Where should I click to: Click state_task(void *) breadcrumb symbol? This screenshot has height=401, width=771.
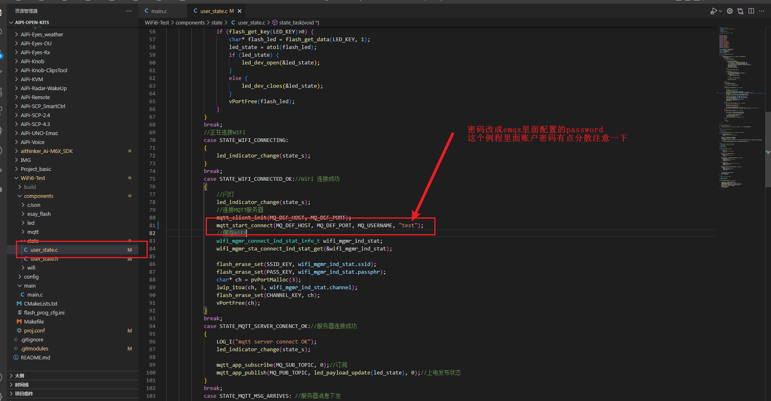[x=299, y=22]
